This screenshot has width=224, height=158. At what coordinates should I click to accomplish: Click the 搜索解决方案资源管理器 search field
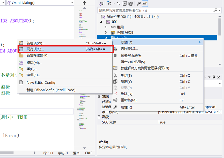click(x=155, y=11)
